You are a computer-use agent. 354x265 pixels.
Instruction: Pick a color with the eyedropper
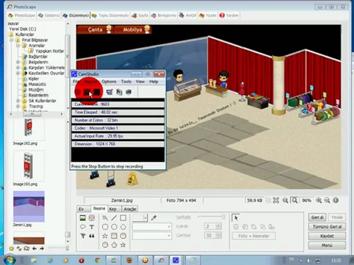click(x=154, y=218)
